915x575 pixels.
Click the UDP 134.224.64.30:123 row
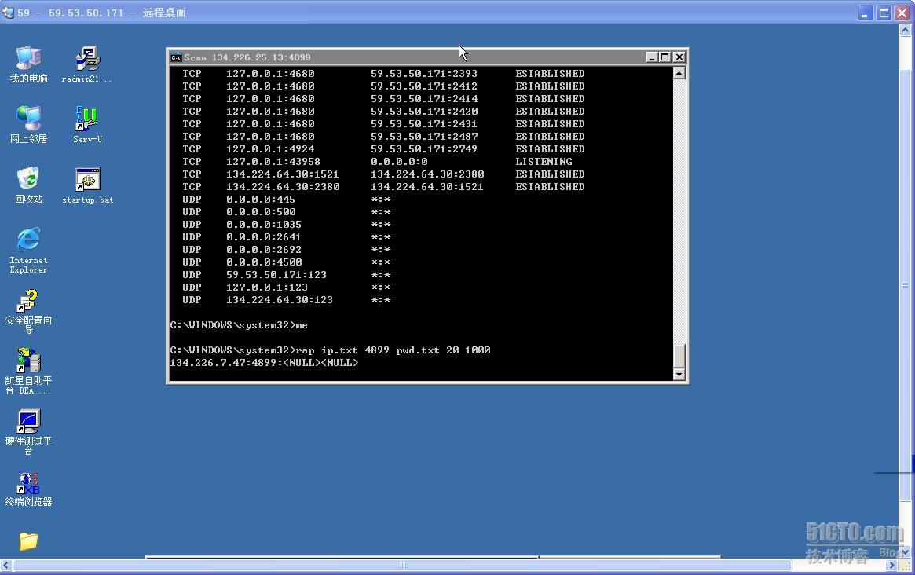pos(286,300)
